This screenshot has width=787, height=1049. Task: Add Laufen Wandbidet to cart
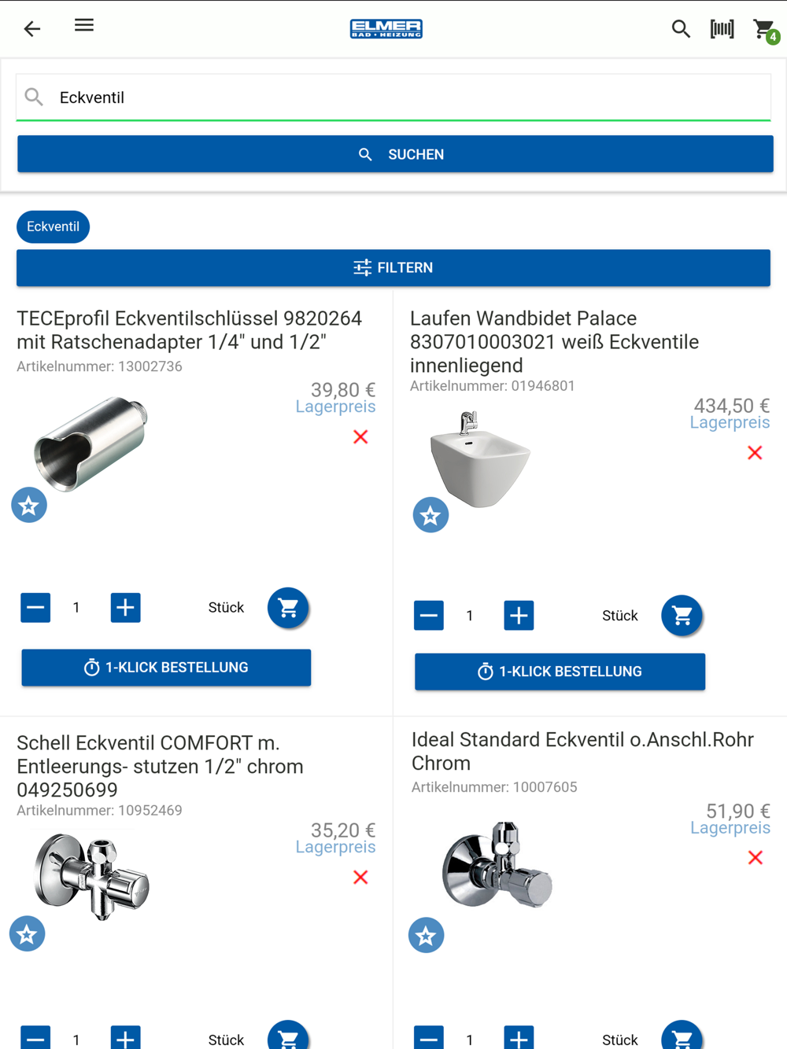(682, 616)
